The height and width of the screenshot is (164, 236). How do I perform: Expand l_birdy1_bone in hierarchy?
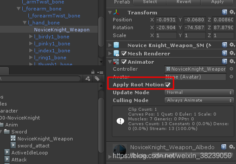(31, 37)
